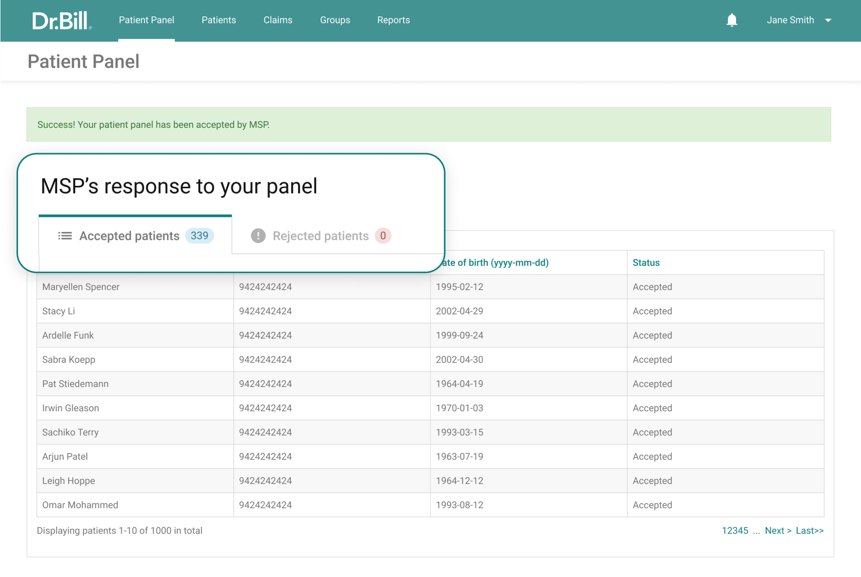861x577 pixels.
Task: Sort by the Status column header
Action: tap(646, 262)
